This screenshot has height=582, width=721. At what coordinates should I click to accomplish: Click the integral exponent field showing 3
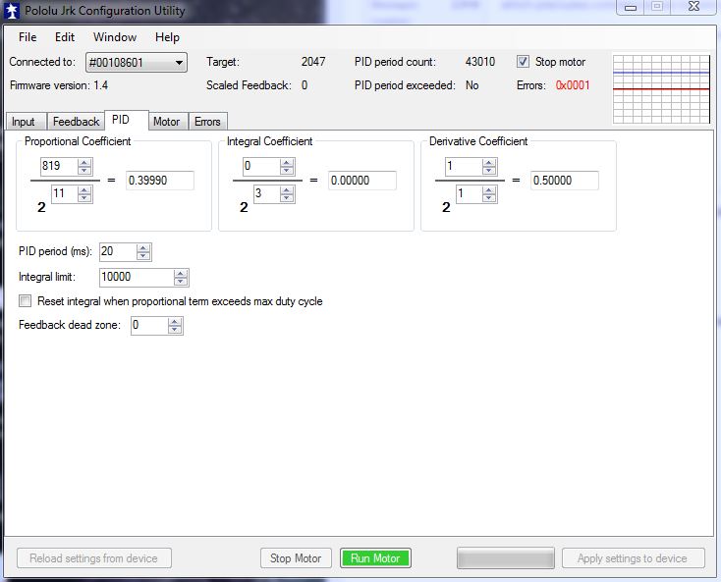point(267,193)
